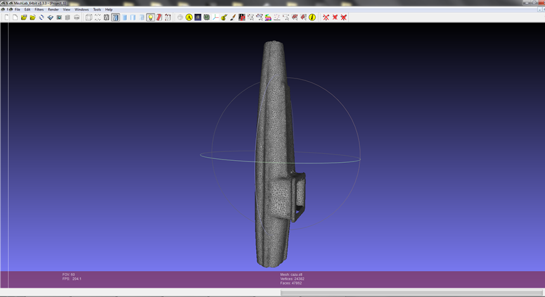
Task: Take a snapshot of the view
Action: pyautogui.click(x=59, y=17)
